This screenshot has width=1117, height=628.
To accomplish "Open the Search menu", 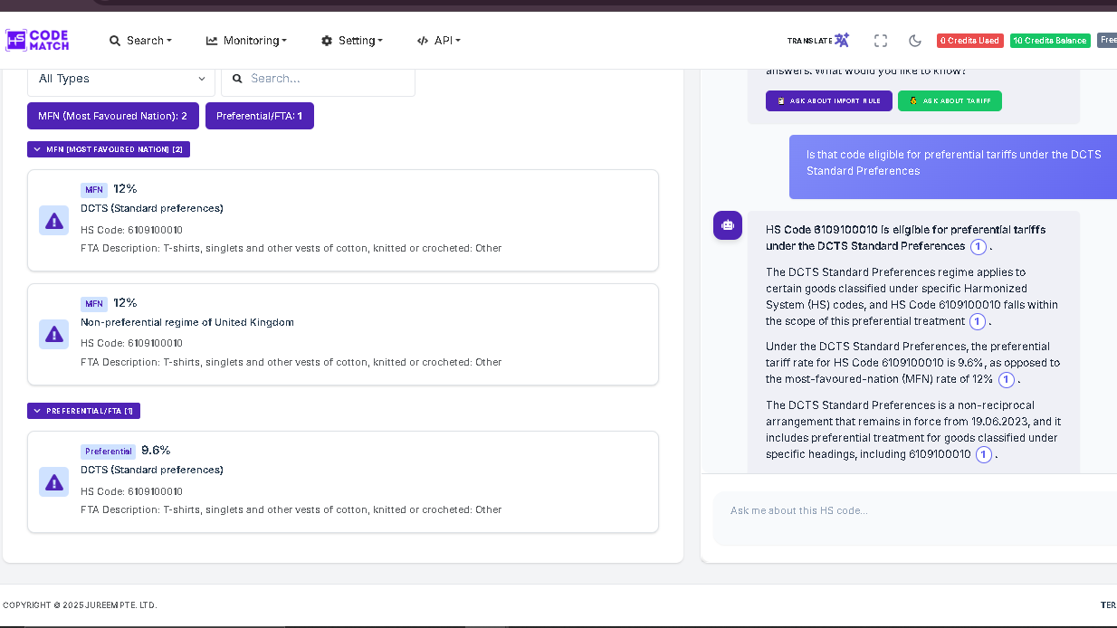I will [140, 41].
